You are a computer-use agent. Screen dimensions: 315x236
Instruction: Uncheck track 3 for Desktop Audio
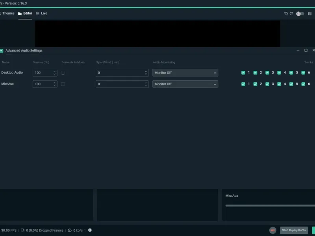click(x=267, y=73)
